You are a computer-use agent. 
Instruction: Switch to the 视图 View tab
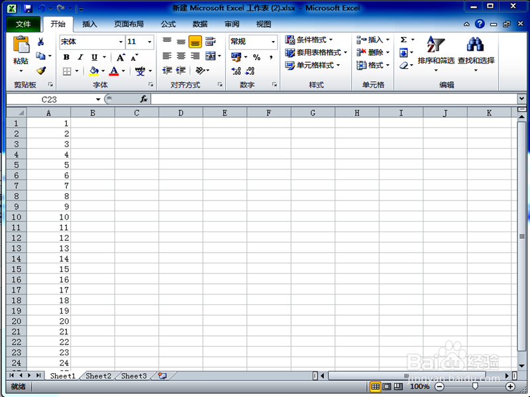[263, 24]
